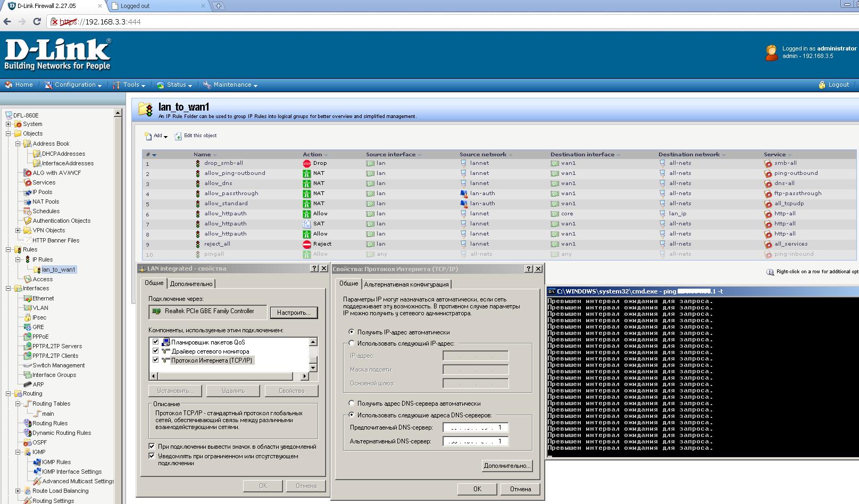Click the lan-auth source network icon in allow_passthrough row
This screenshot has height=504, width=859.
point(463,194)
